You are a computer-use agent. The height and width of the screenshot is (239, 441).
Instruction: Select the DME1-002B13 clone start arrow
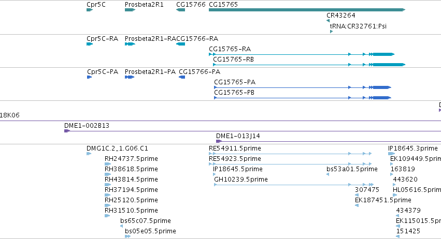click(x=67, y=131)
